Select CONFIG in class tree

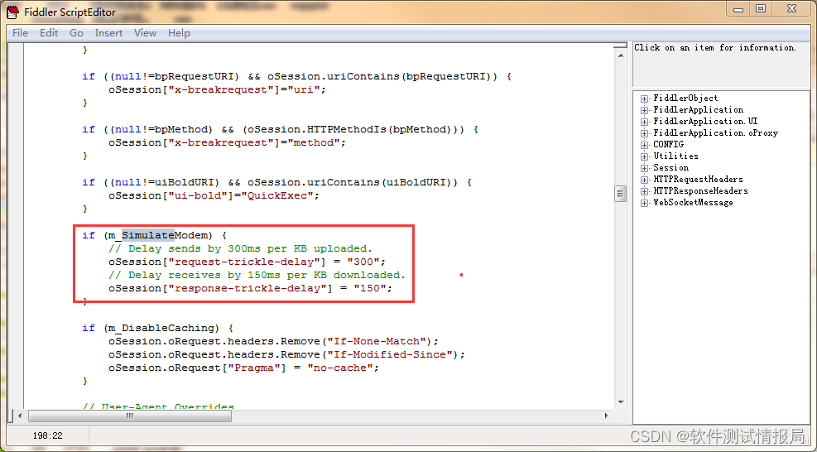pyautogui.click(x=669, y=144)
